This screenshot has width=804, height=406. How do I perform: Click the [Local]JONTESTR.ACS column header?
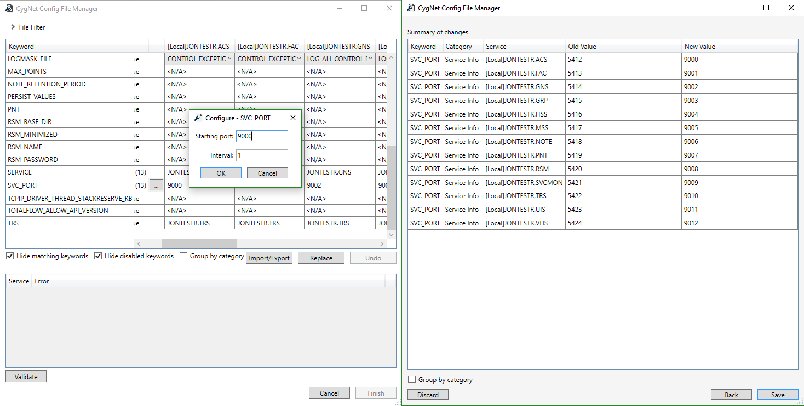coord(199,47)
